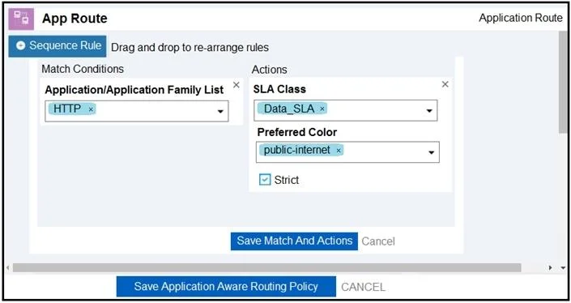Uncheck the Strict checkbox
The width and height of the screenshot is (571, 303).
pyautogui.click(x=265, y=180)
